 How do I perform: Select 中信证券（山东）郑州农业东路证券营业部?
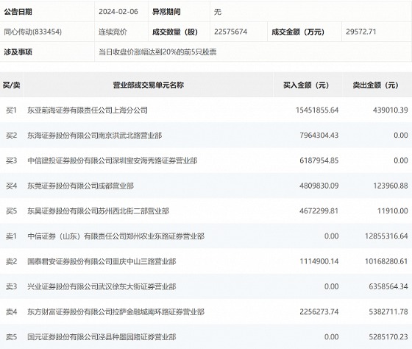116,236
